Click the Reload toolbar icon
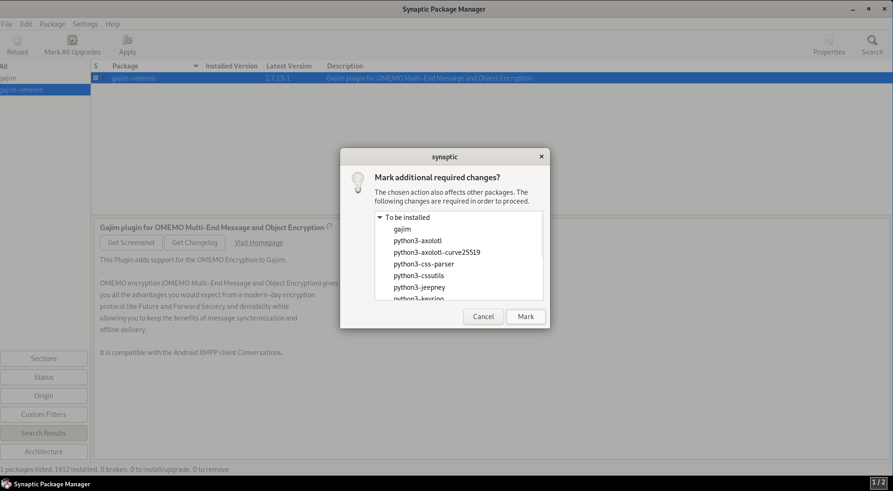Screen dimensions: 893x491 point(17,41)
